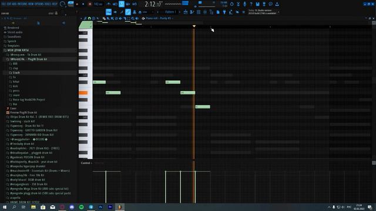Open Spotify from the taskbar

(x=81, y=207)
